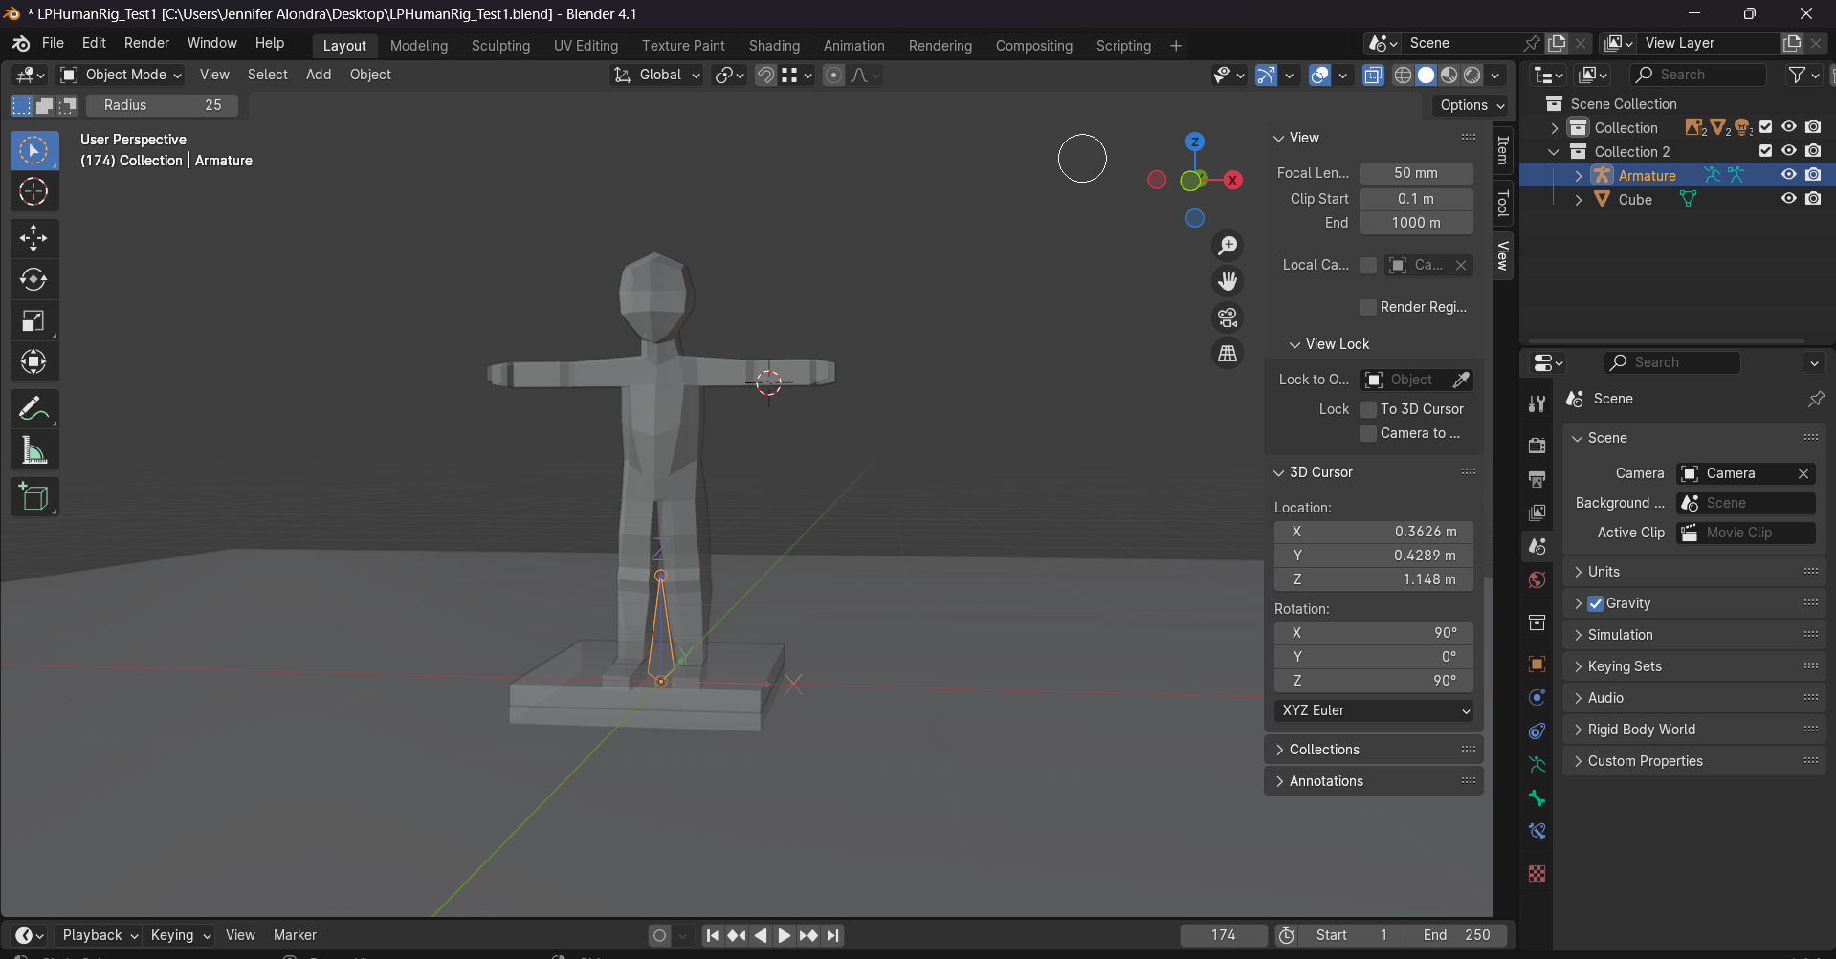Open viewport Options dropdown

coord(1472,105)
